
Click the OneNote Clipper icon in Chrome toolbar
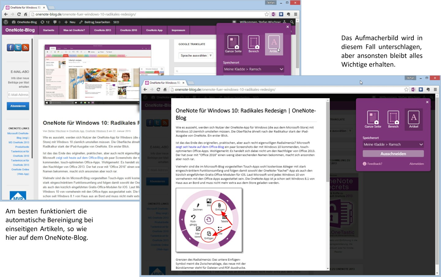coord(414,89)
